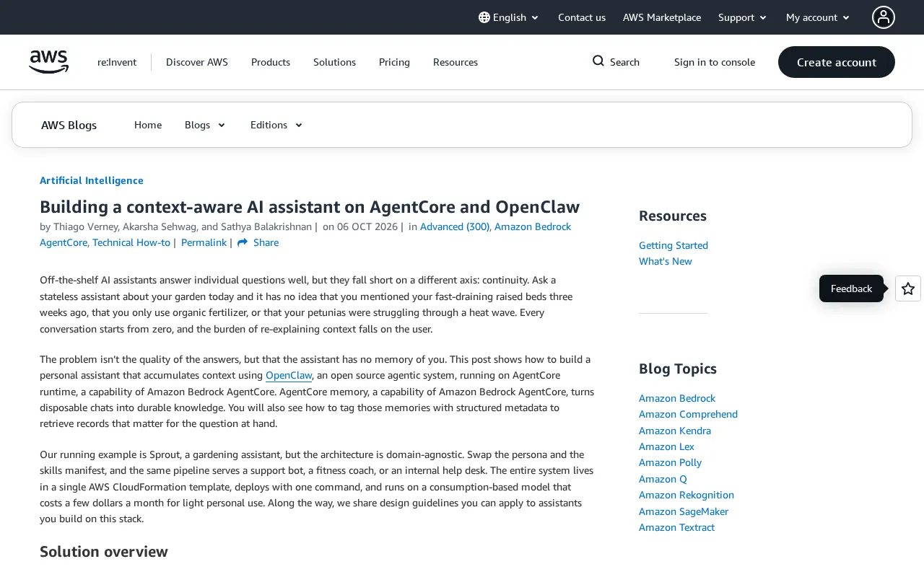Go to AWS Blogs Home
This screenshot has height=577, width=924.
click(x=148, y=125)
